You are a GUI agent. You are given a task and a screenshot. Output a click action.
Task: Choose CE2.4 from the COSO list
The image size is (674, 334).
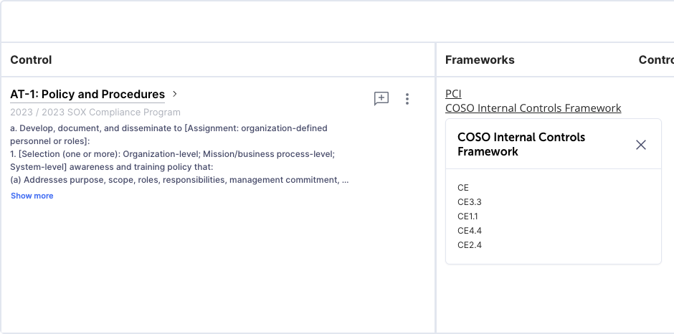pyautogui.click(x=470, y=245)
